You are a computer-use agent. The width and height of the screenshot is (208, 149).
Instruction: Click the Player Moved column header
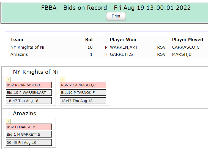tap(187, 40)
